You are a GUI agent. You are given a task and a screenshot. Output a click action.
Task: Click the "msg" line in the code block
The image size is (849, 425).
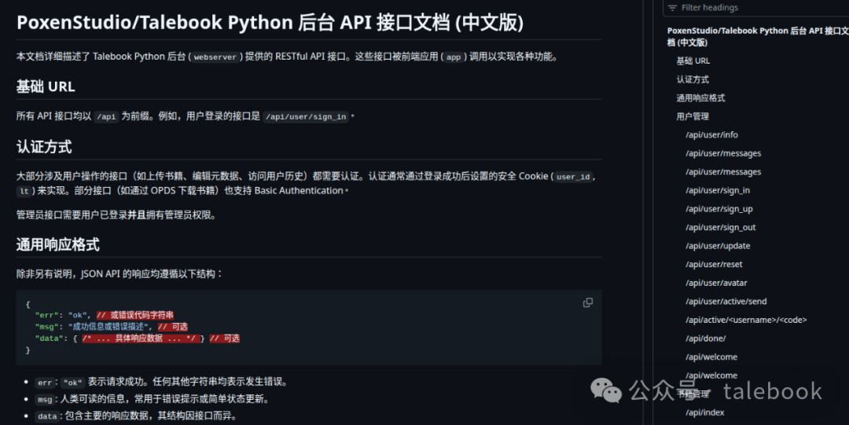(112, 327)
